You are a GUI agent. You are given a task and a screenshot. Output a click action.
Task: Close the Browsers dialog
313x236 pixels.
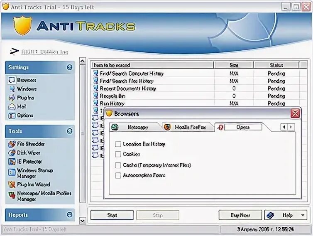pos(295,114)
